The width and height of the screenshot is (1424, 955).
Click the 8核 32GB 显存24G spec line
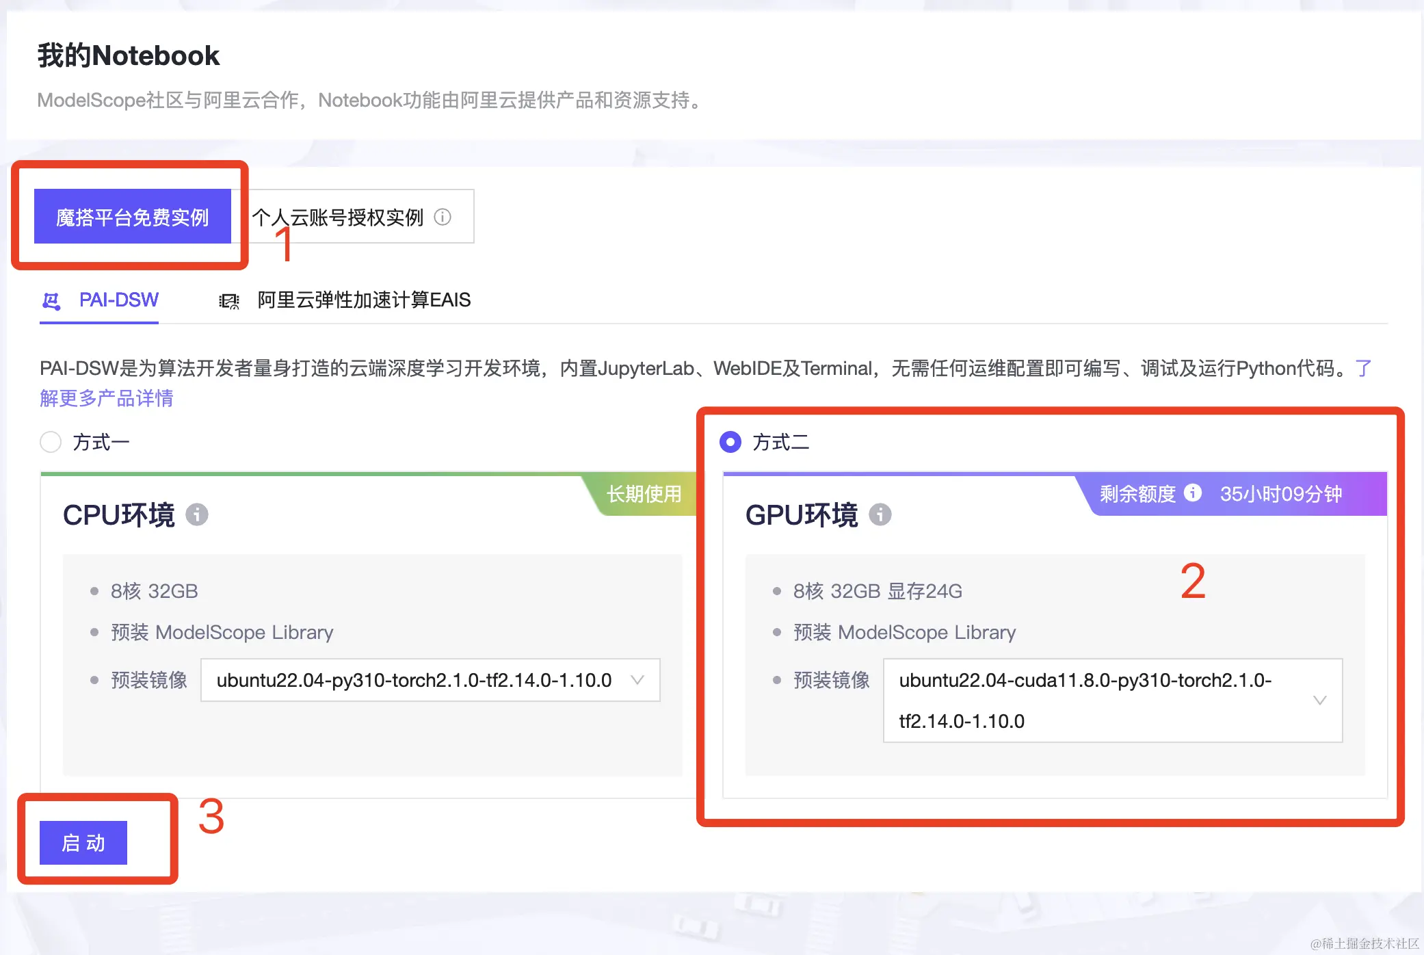click(878, 591)
